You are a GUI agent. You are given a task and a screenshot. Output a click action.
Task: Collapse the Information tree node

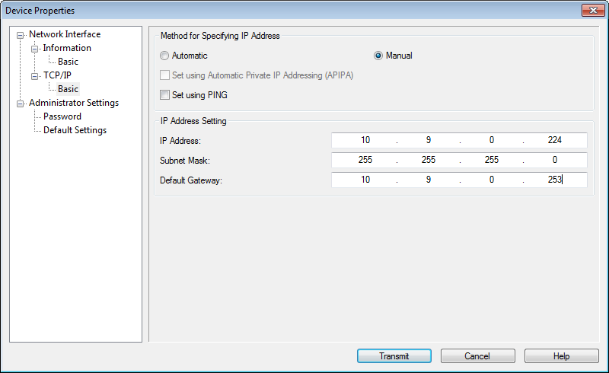[x=34, y=49]
